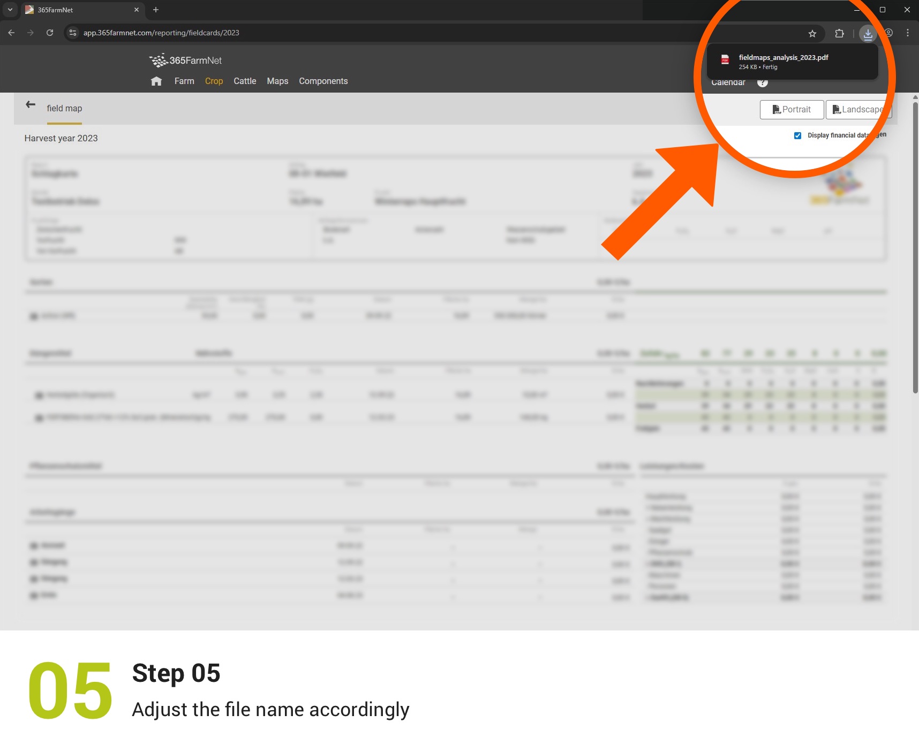Bookmark this page with the star icon
Screen dimensions: 919x745
(x=812, y=33)
